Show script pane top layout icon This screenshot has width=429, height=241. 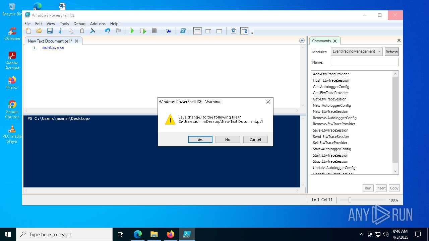coord(197,31)
